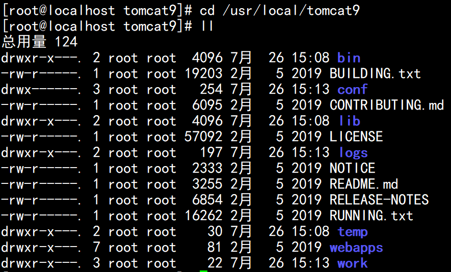Click the RUNNING.txt file name
Viewport: 451px width, 272px height.
tap(372, 215)
